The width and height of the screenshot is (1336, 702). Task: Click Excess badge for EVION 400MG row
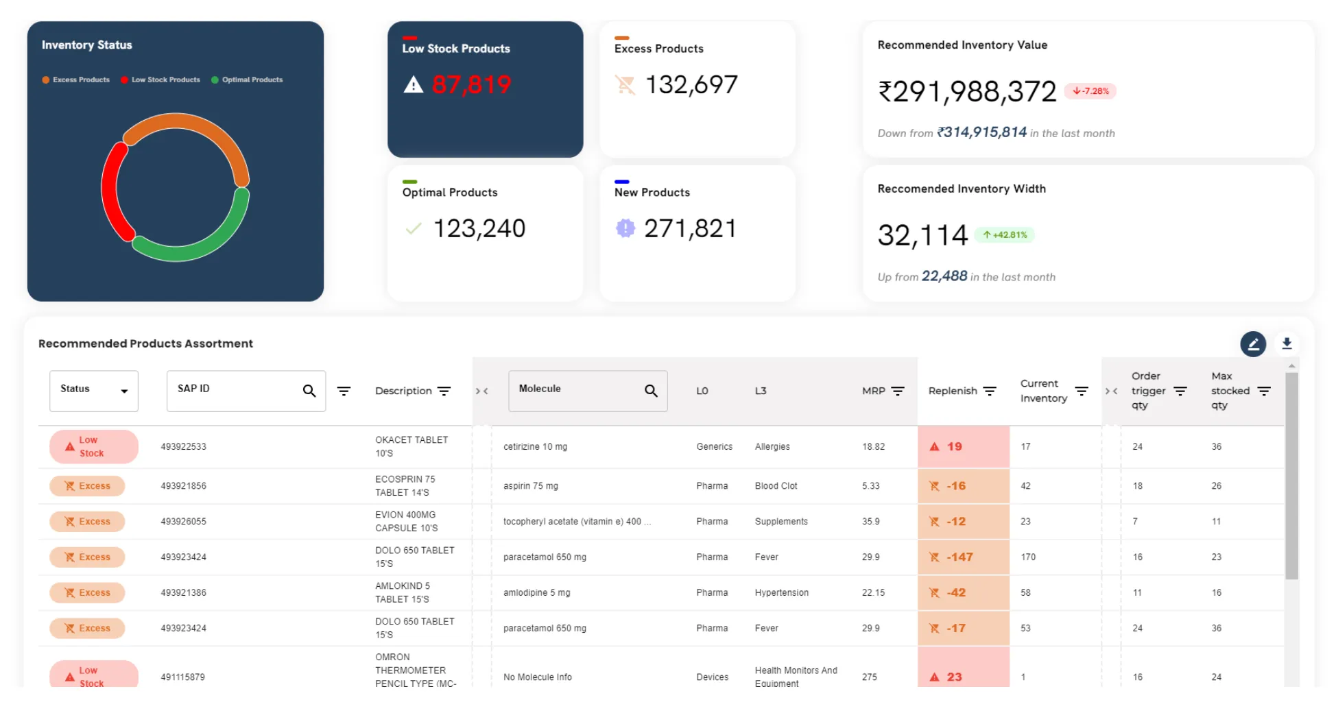tap(87, 522)
